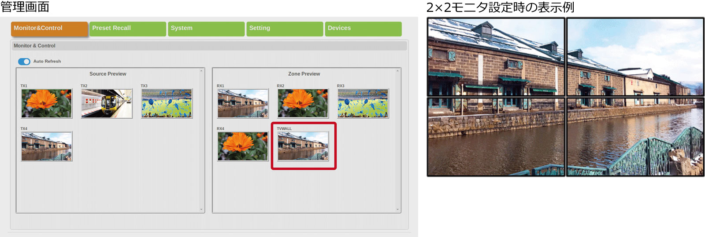Open the Devices tab

point(363,29)
